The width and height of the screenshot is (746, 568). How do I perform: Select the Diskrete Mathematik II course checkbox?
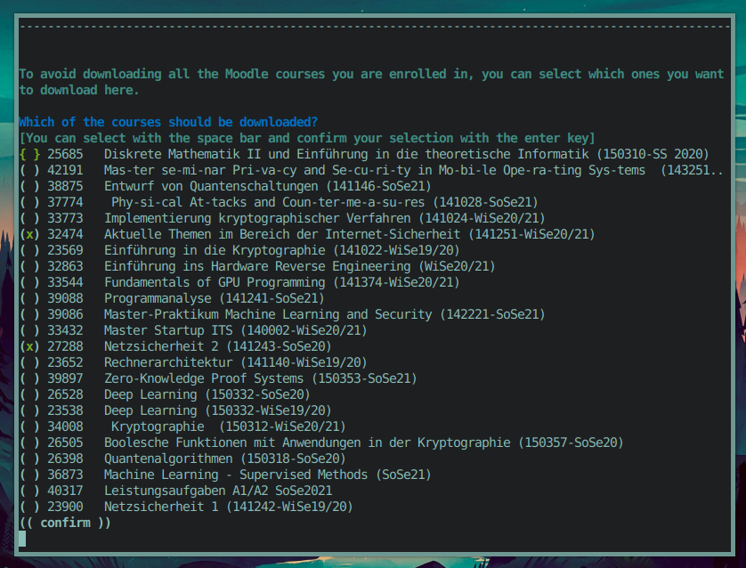point(26,154)
